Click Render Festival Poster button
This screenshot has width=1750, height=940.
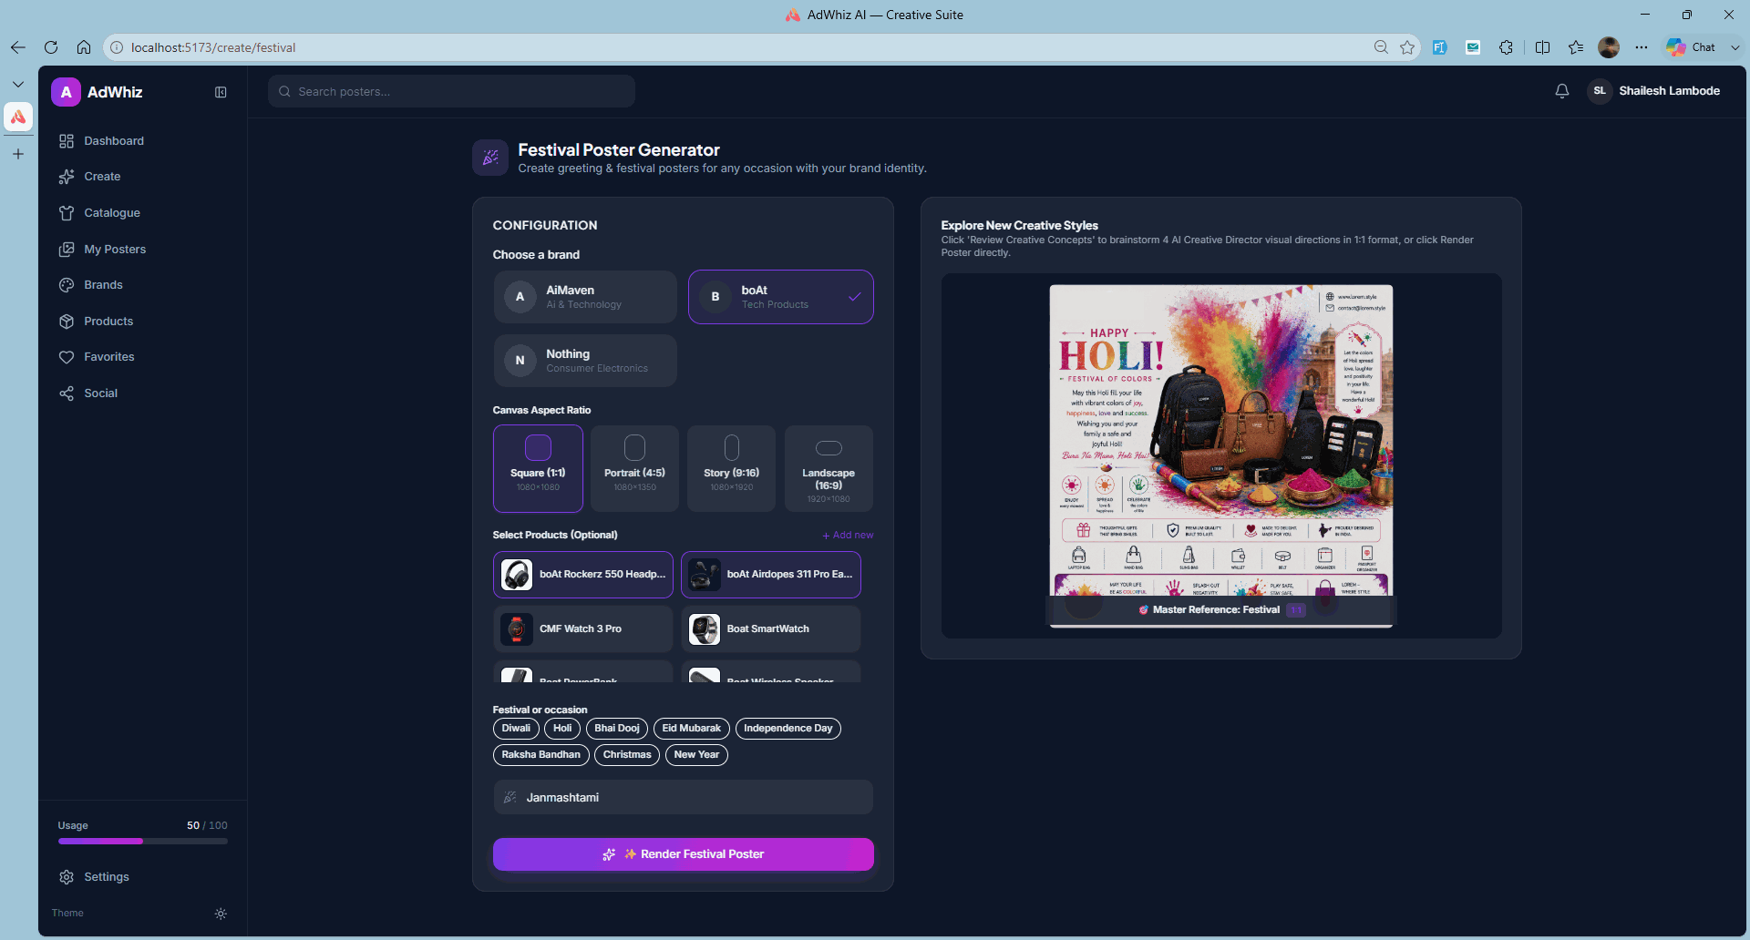tap(684, 854)
